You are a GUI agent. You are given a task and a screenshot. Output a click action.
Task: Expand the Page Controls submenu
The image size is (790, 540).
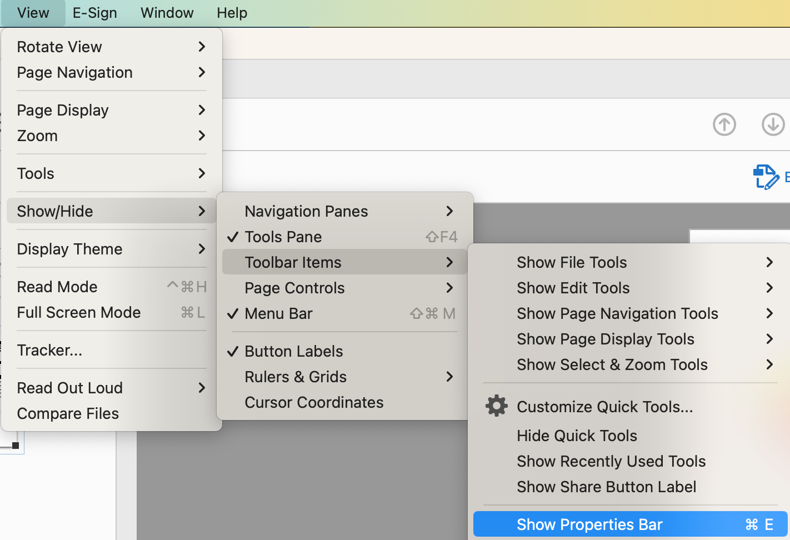click(x=294, y=288)
